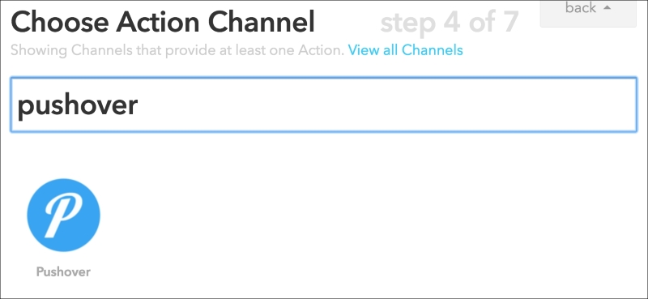
Task: Focus the channel search input field
Action: coord(323,105)
